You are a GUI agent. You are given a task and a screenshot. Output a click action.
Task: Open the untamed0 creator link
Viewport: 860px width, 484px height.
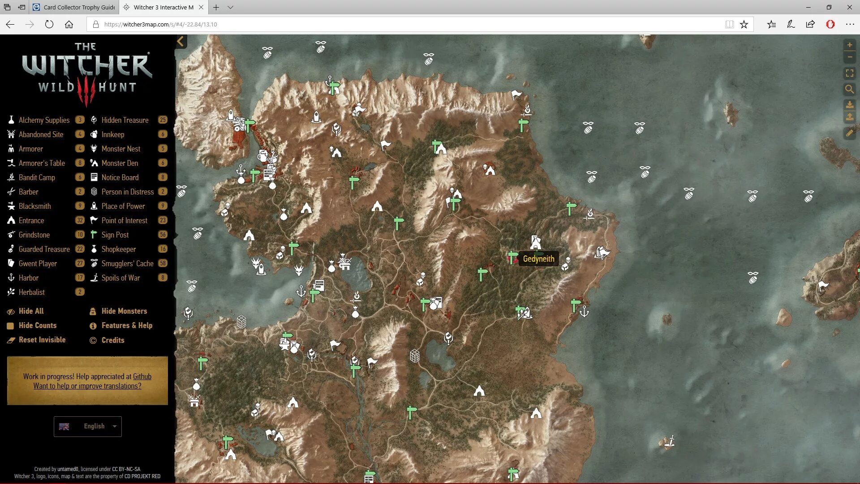68,469
